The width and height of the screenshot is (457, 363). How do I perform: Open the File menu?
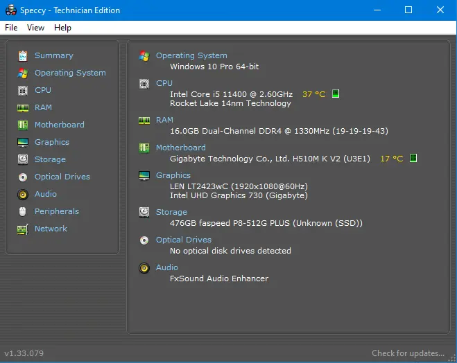[x=11, y=28]
